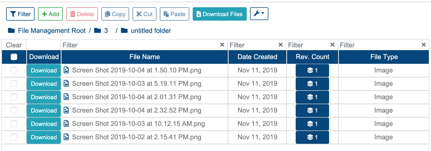Check the row for 5.19.11 PM.png
431x151 pixels.
click(x=14, y=84)
